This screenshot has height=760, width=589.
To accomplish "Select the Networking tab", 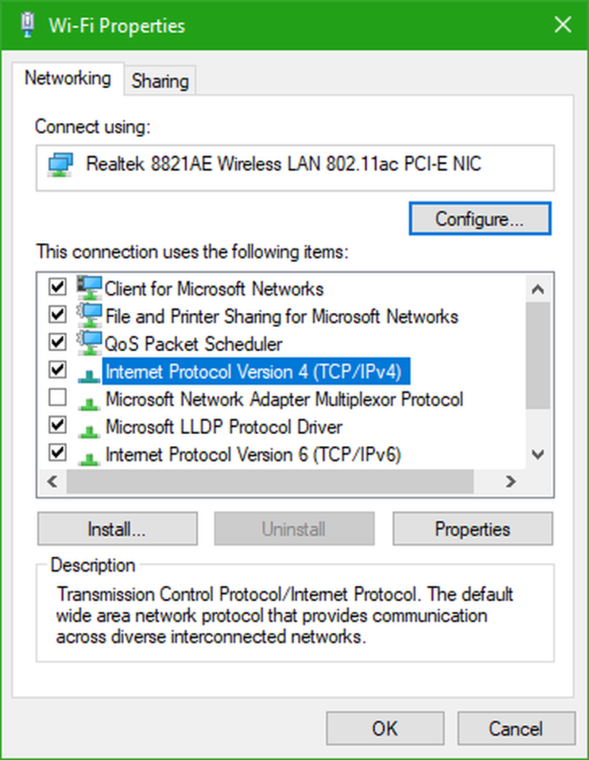I will [67, 78].
